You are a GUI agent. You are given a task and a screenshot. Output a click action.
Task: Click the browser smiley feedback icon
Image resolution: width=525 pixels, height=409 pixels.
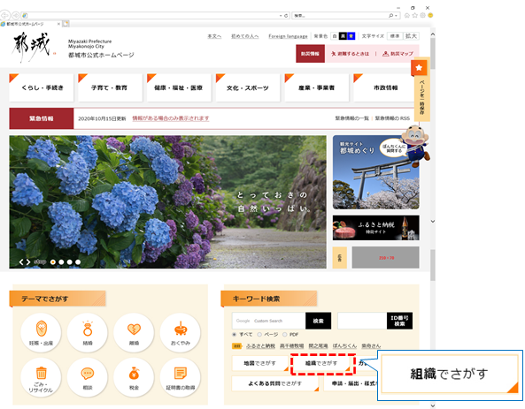[x=430, y=15]
